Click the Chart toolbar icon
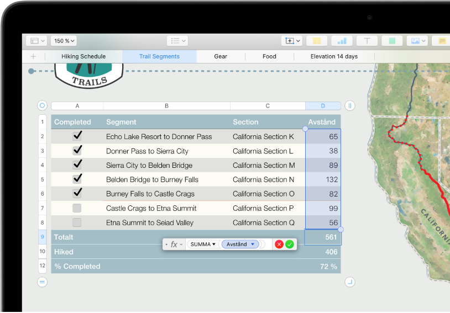The width and height of the screenshot is (450, 313). click(x=342, y=41)
